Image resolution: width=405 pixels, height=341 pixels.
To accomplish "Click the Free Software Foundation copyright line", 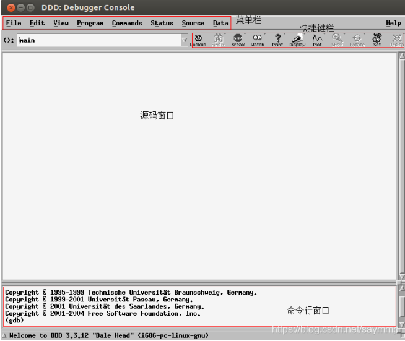I will pos(103,313).
